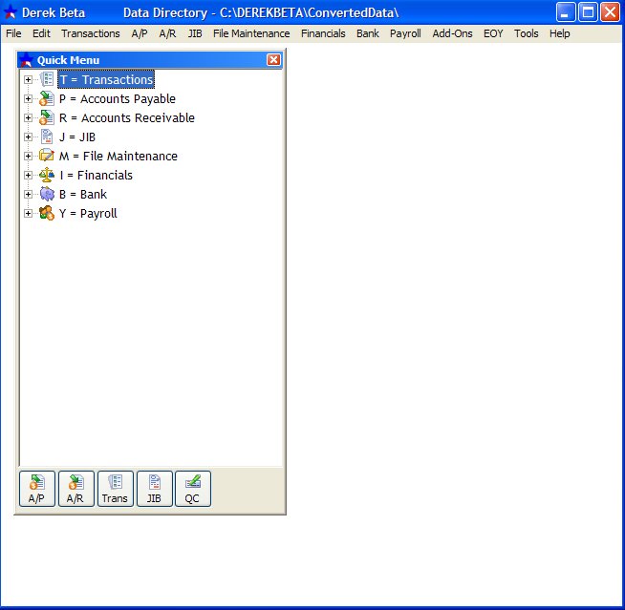Open the Payroll menu in the menu bar

[405, 33]
